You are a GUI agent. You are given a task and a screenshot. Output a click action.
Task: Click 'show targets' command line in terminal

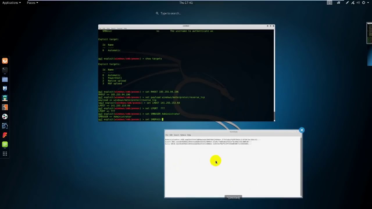[130, 59]
